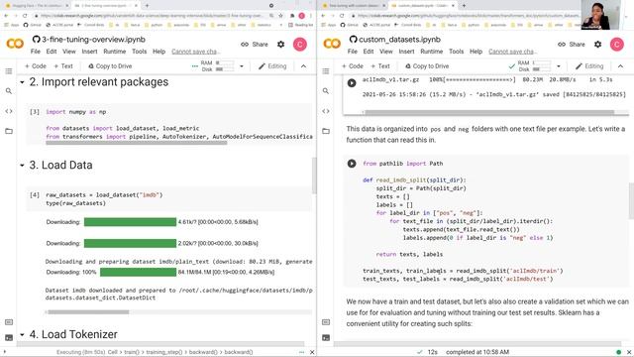Viewport: 634px width, 357px height.
Task: Open command palette icon in right notebook
Action: (x=326, y=322)
